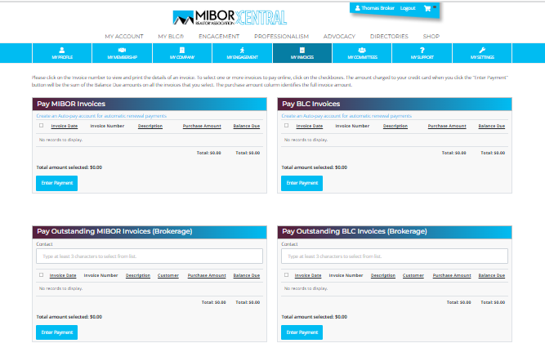Open the PROFESSIONALISM menu
The height and width of the screenshot is (361, 545).
click(281, 36)
